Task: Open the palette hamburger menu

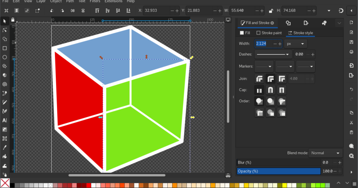Action: click(x=354, y=183)
